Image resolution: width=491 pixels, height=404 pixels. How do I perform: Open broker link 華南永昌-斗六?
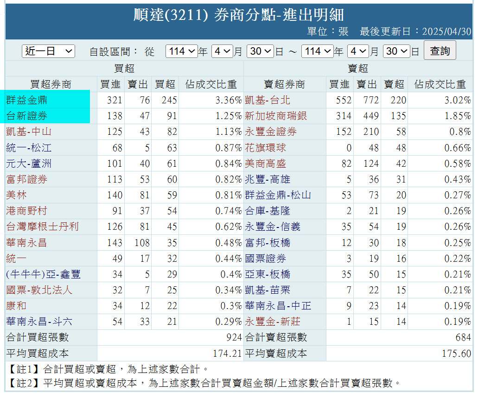point(39,322)
